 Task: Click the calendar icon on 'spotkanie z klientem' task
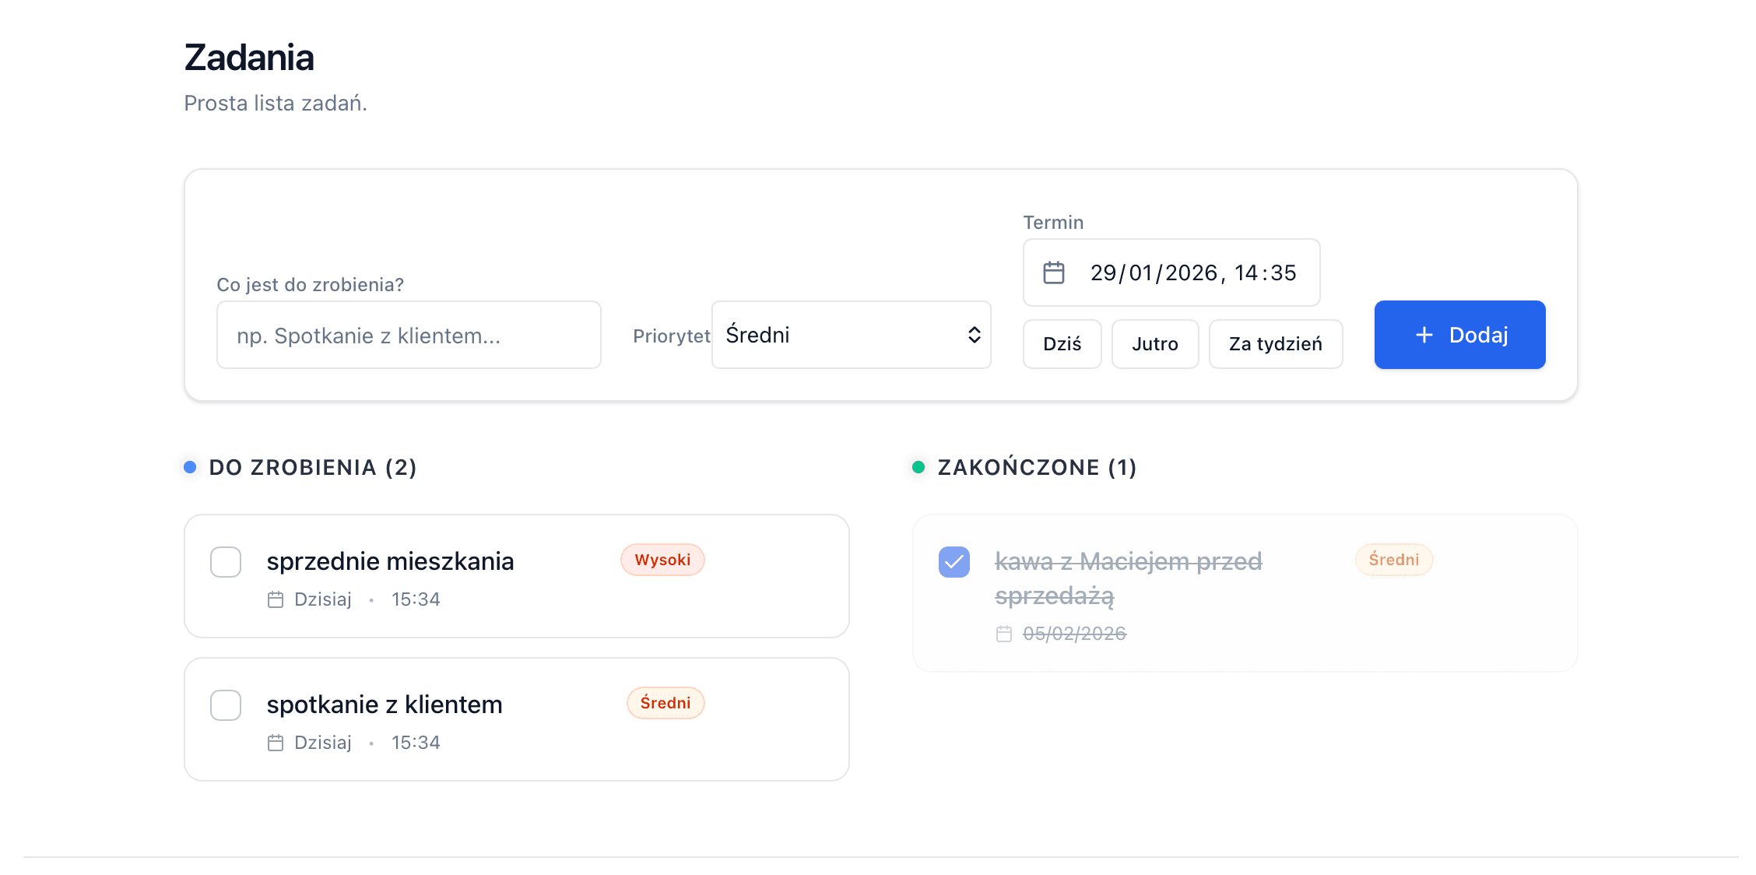[x=275, y=743]
